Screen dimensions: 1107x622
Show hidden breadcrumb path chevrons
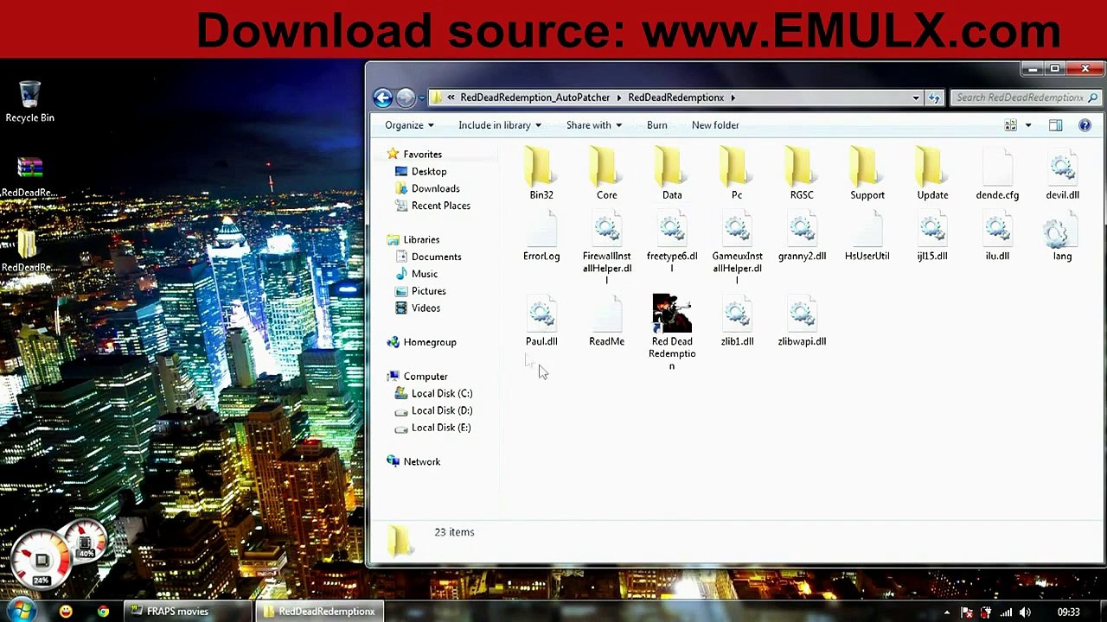[451, 98]
